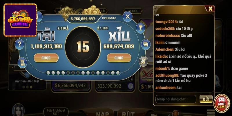
Task: Select the last white result dot
Action: click(118, 73)
